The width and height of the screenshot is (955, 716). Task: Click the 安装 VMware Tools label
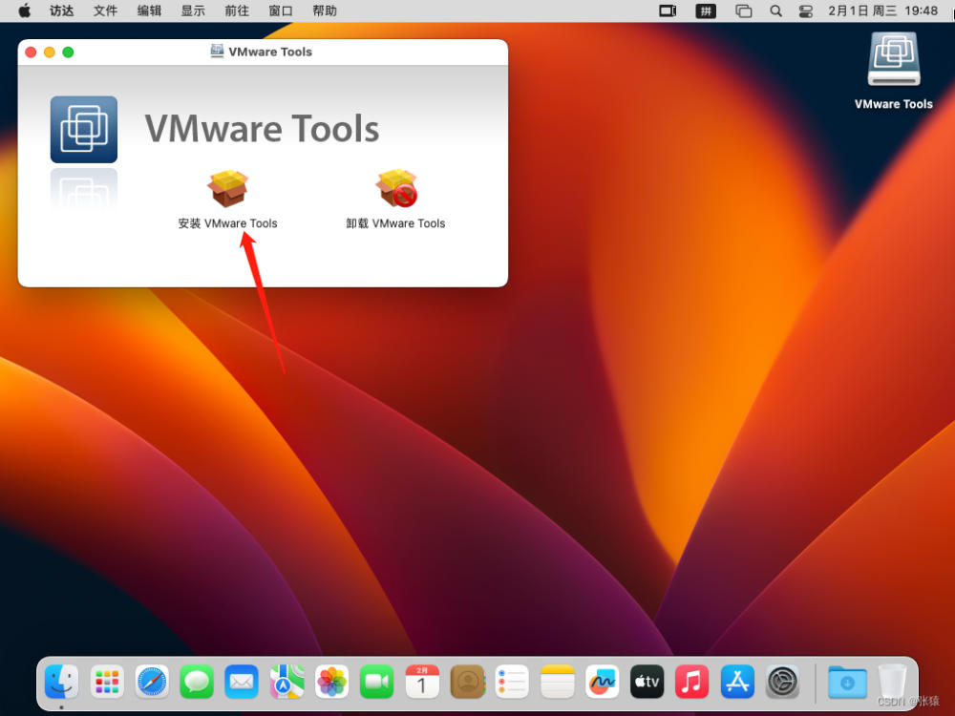pyautogui.click(x=228, y=223)
